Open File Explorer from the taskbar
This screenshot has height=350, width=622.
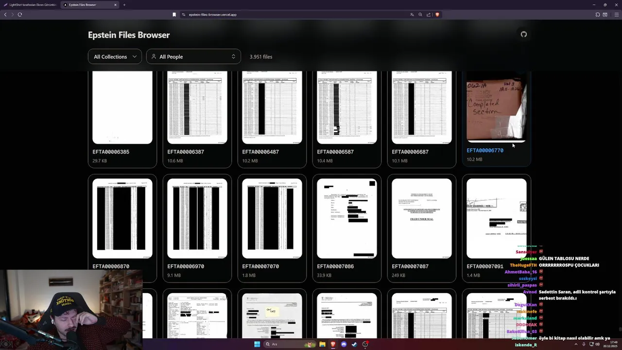pos(322,344)
